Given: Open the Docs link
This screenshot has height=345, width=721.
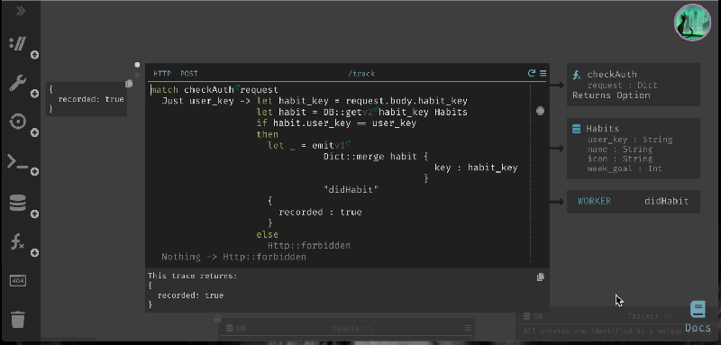Looking at the screenshot, I should (x=698, y=317).
